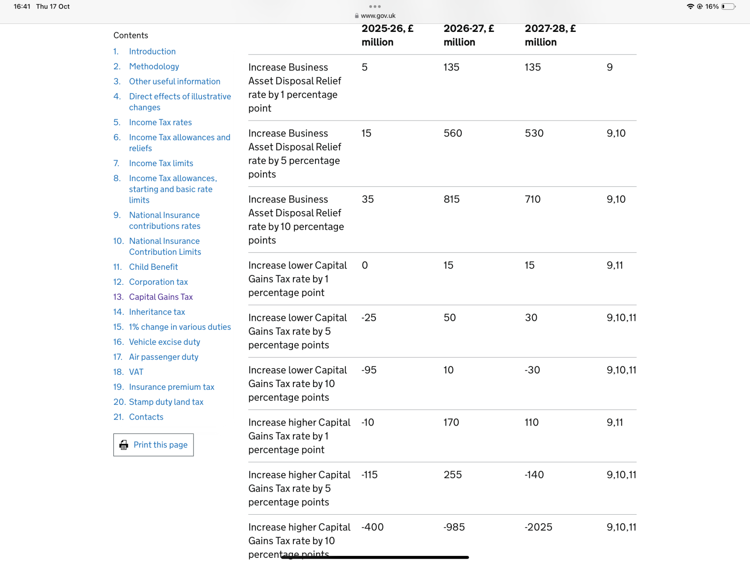
Task: Go to Insurance premium tax section
Action: tap(172, 387)
